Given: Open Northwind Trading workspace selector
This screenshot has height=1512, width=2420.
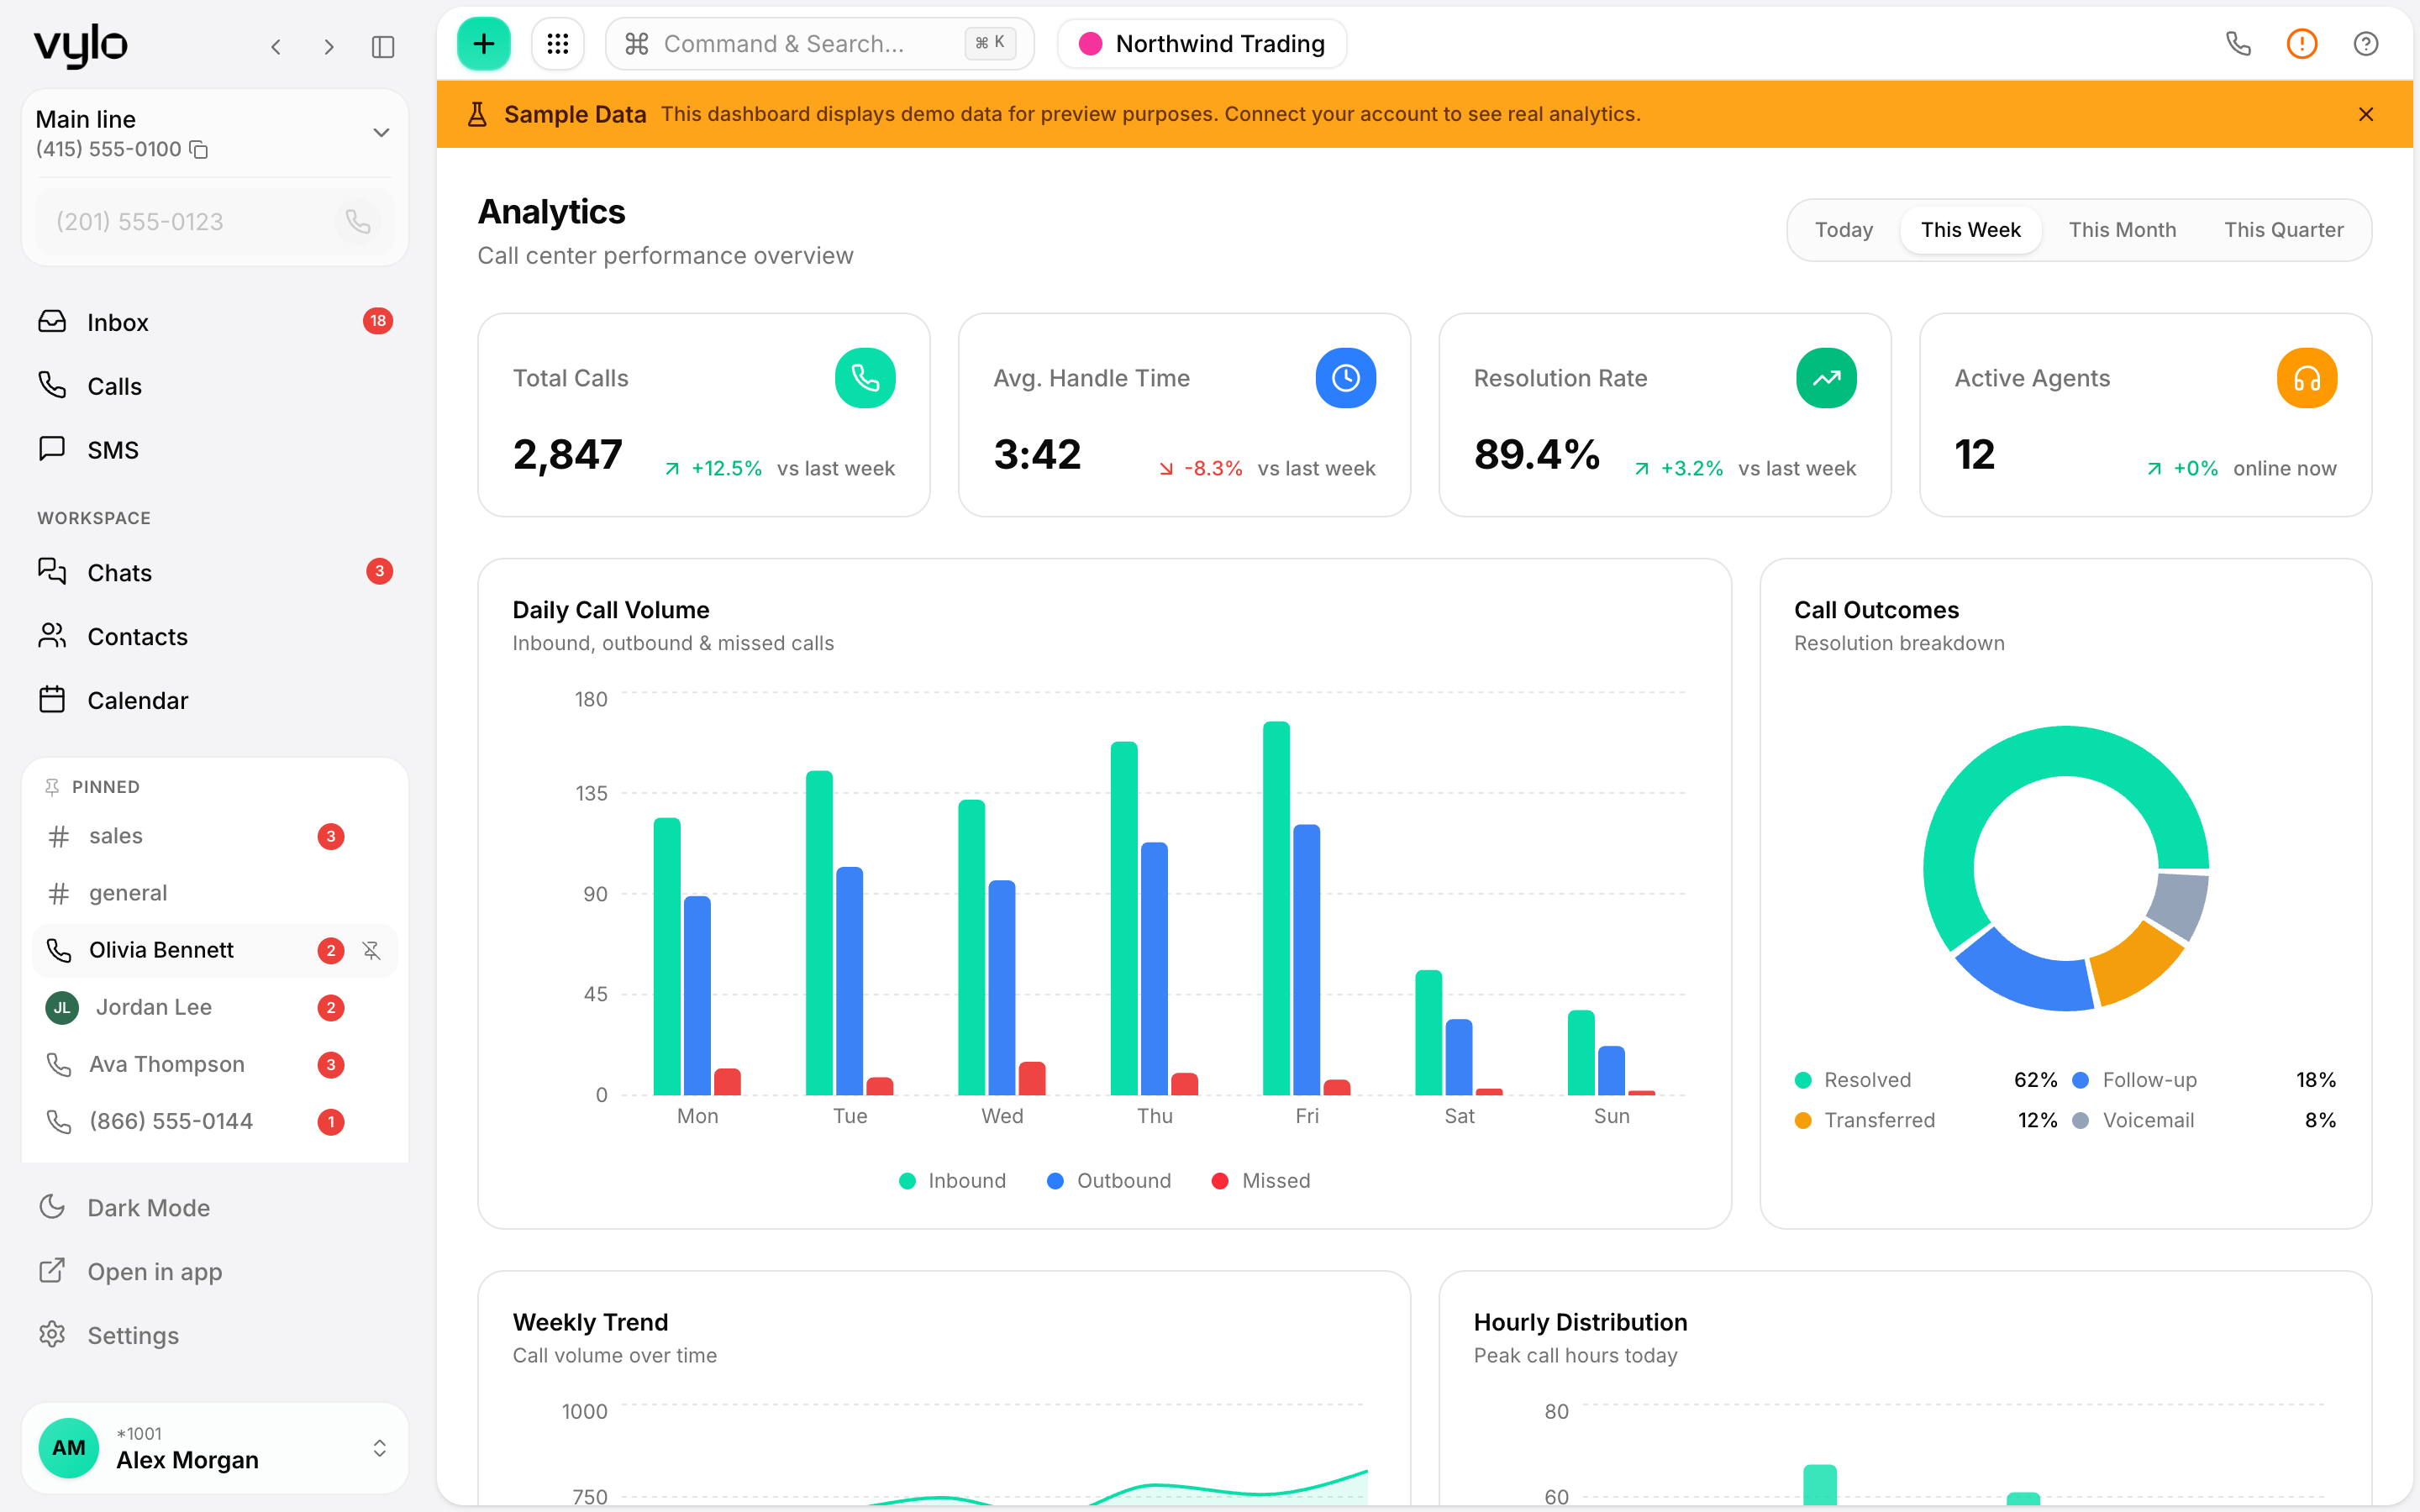Looking at the screenshot, I should [1202, 44].
